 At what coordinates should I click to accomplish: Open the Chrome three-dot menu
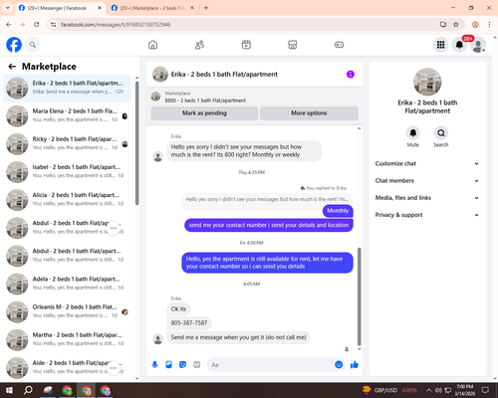point(489,25)
